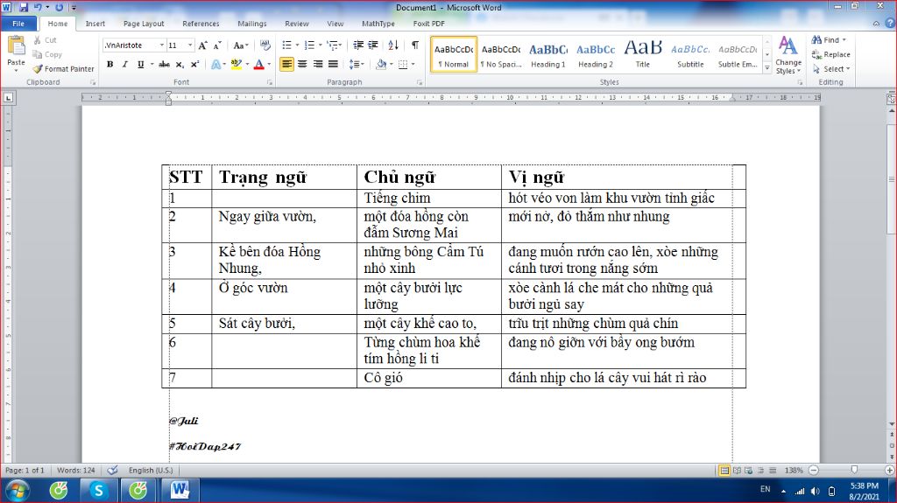
Task: Grow font size with A-up icon
Action: [202, 45]
